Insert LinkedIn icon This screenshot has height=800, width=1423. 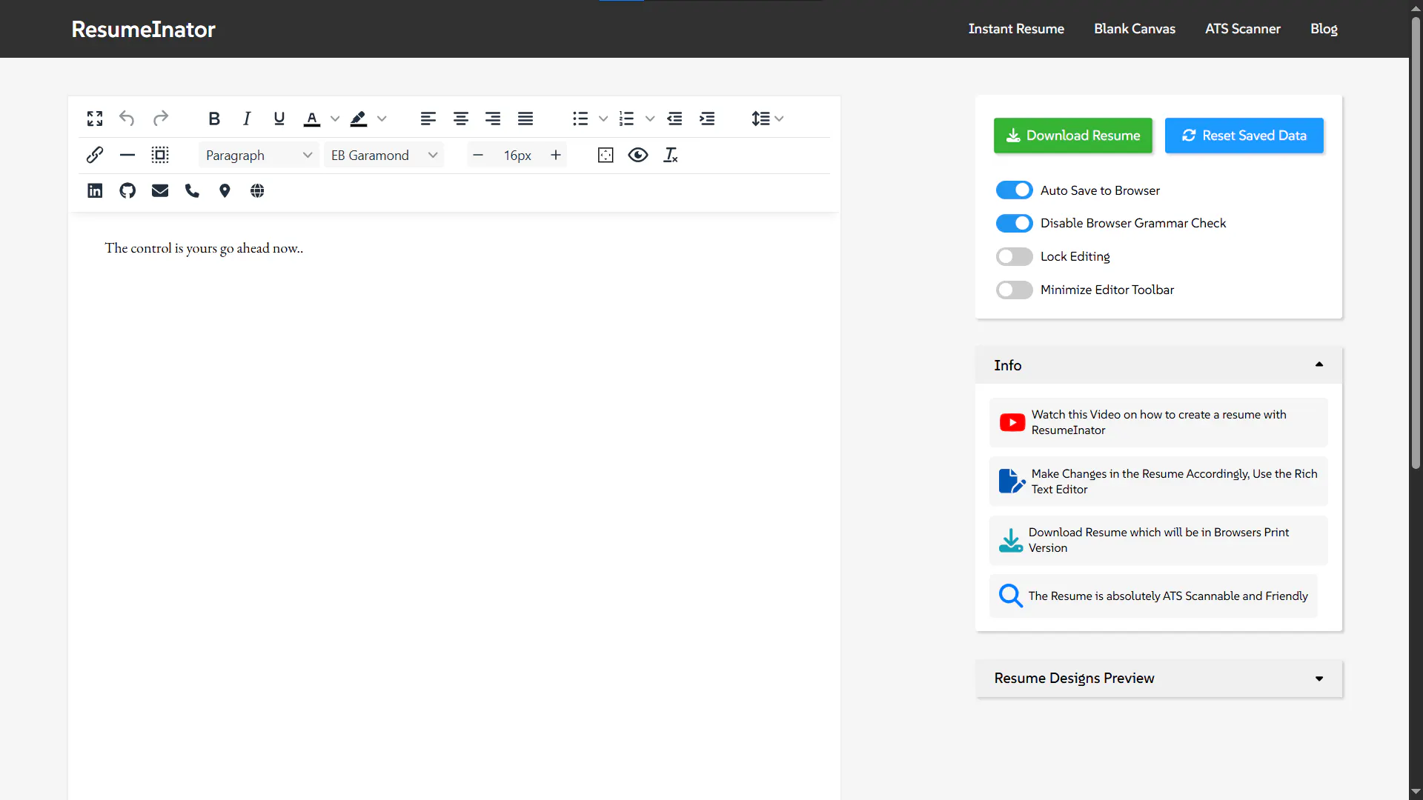pyautogui.click(x=95, y=191)
